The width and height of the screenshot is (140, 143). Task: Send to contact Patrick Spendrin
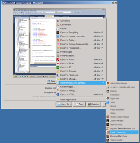[x=122, y=132]
